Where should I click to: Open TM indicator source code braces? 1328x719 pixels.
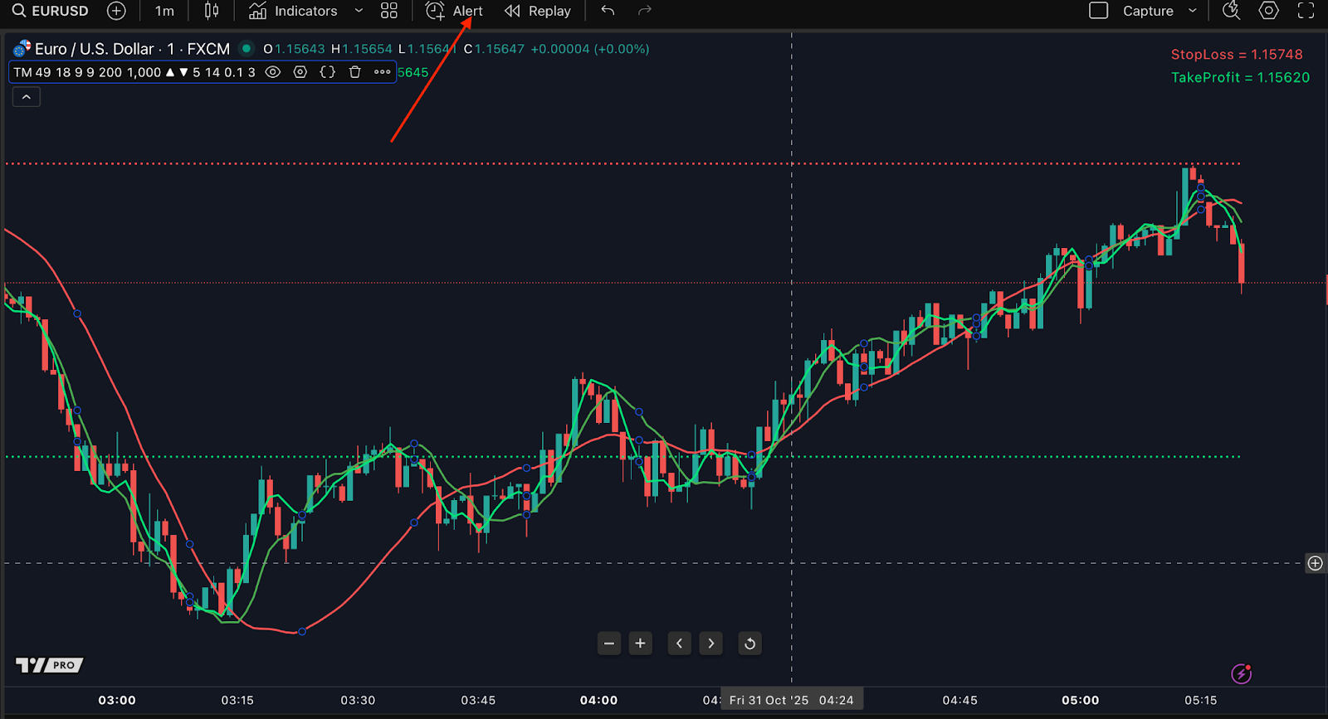[x=328, y=72]
